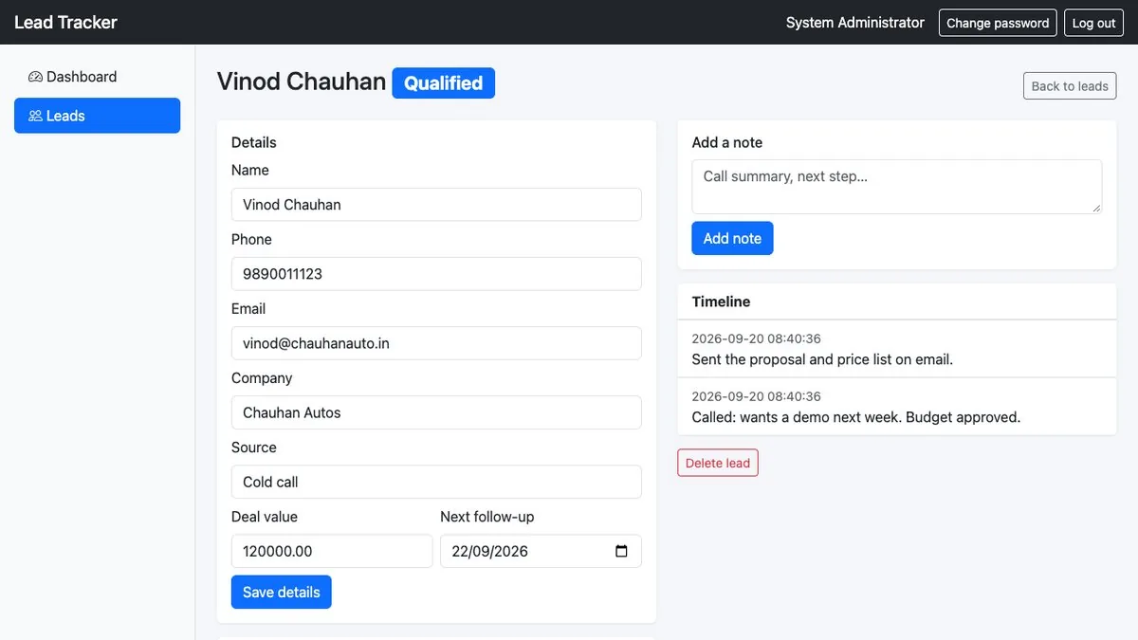
Task: Click the Next follow-up date field
Action: click(x=541, y=551)
